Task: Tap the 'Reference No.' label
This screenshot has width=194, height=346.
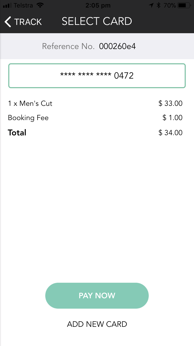Action: coord(68,46)
